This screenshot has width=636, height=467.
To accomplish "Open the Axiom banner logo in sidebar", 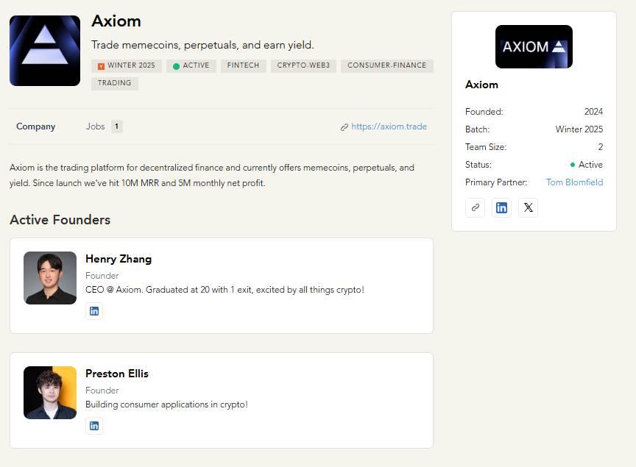I will coord(534,46).
